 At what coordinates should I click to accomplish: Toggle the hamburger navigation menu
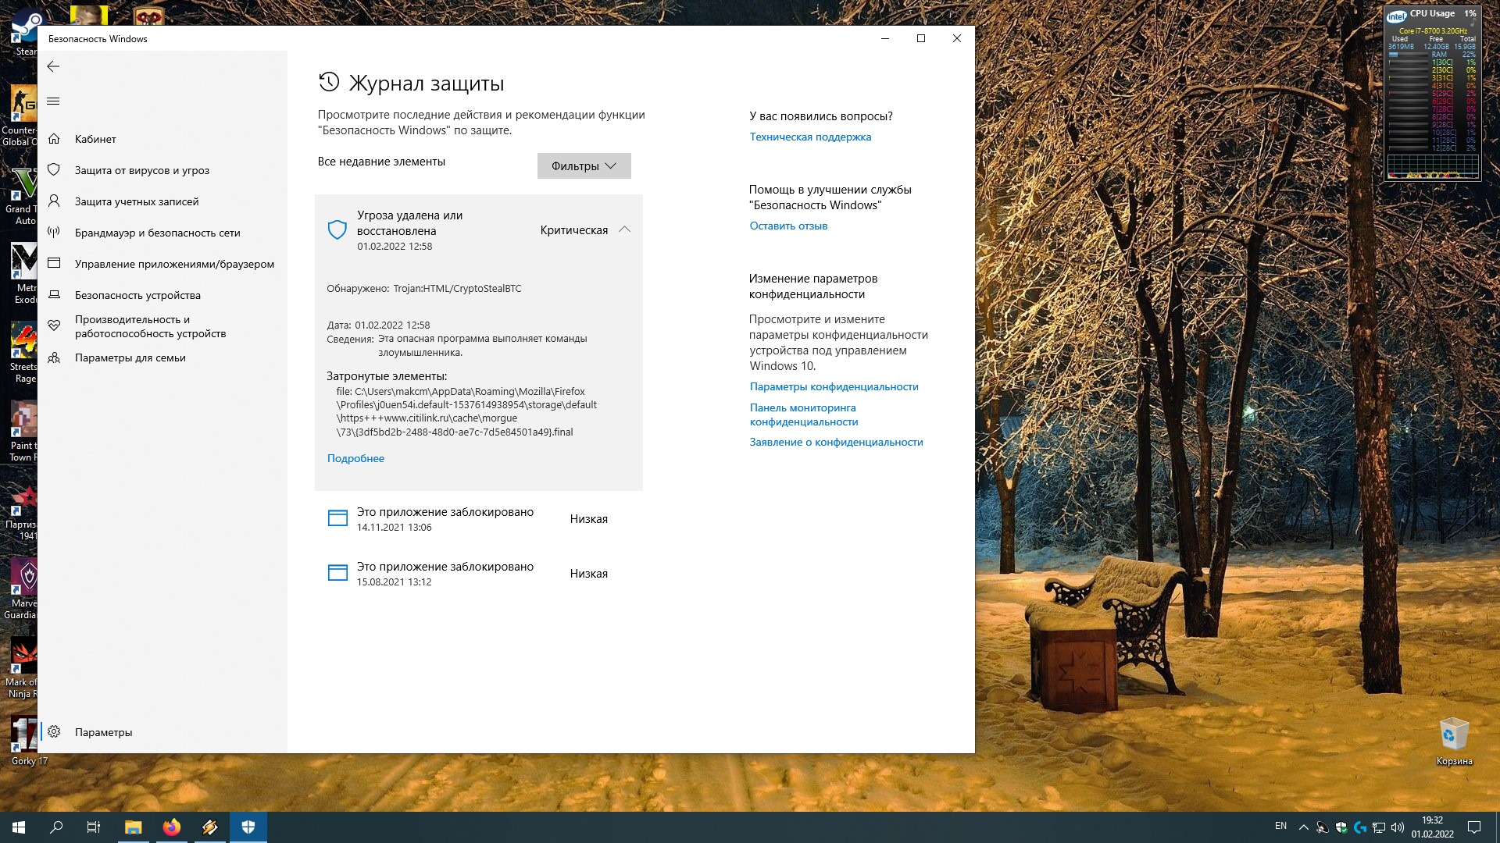[x=53, y=101]
